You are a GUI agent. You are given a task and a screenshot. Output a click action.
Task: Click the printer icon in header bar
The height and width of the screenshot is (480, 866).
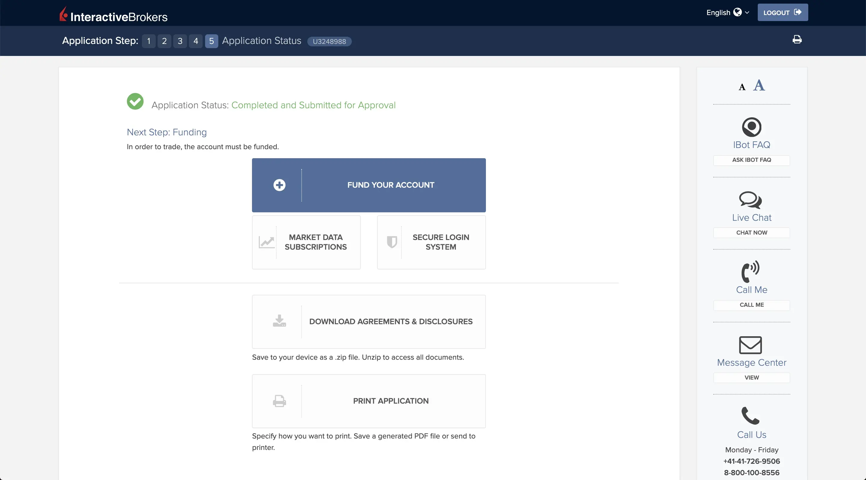[797, 40]
